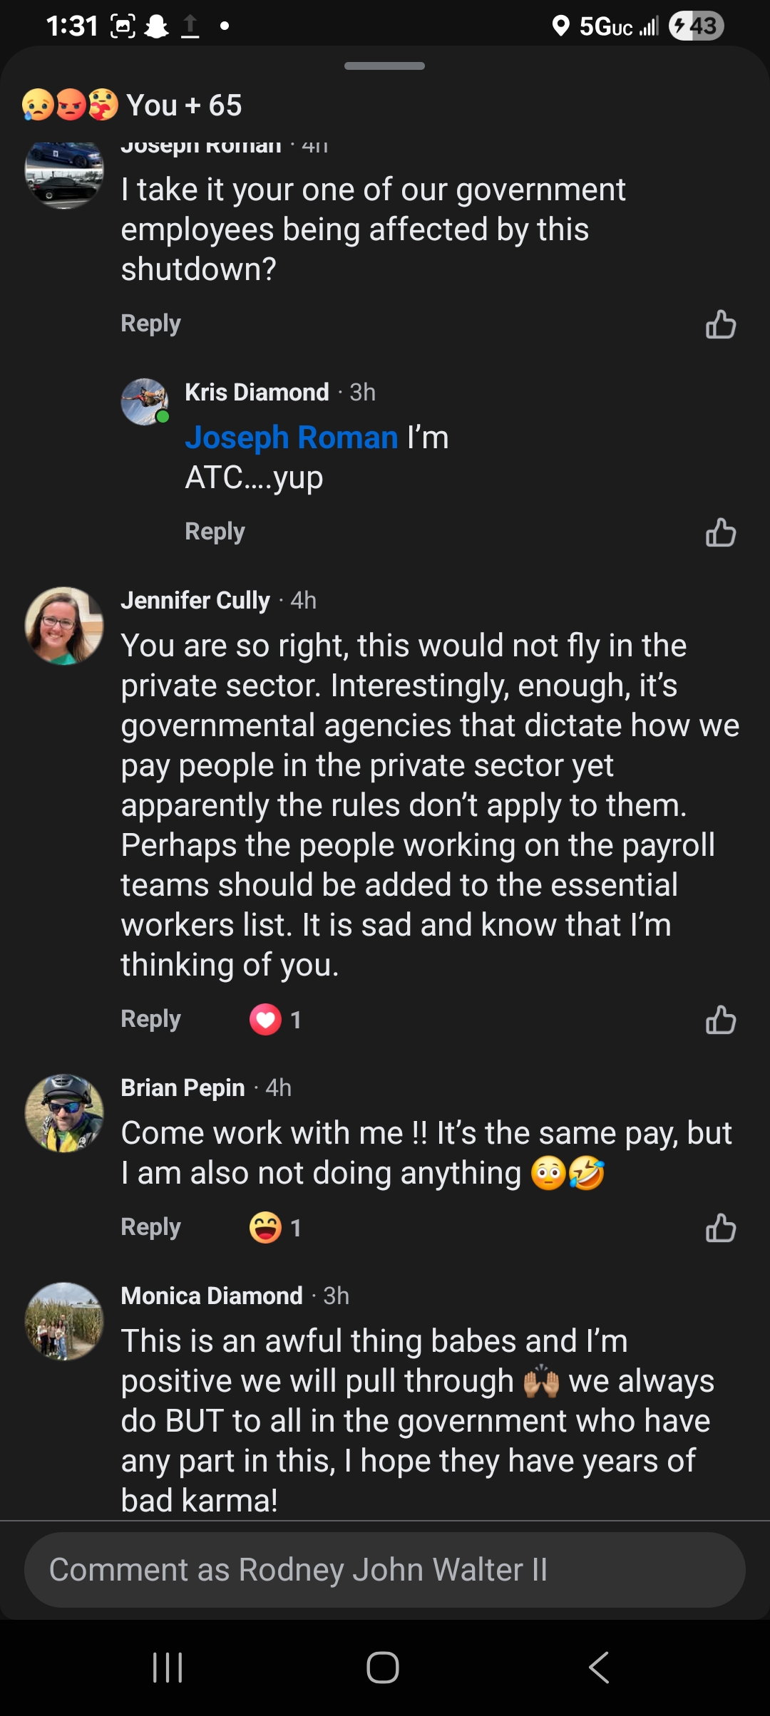
Task: Like Joseph Roman's comment with thumbs-up
Action: coord(720,324)
